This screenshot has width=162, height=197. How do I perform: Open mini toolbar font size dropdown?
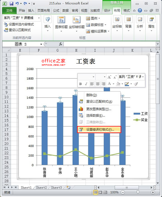pos(104,77)
